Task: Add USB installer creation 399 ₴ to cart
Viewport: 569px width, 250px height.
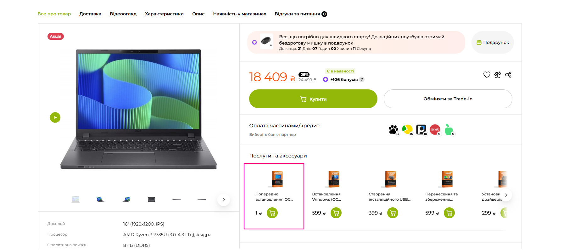Action: (393, 213)
